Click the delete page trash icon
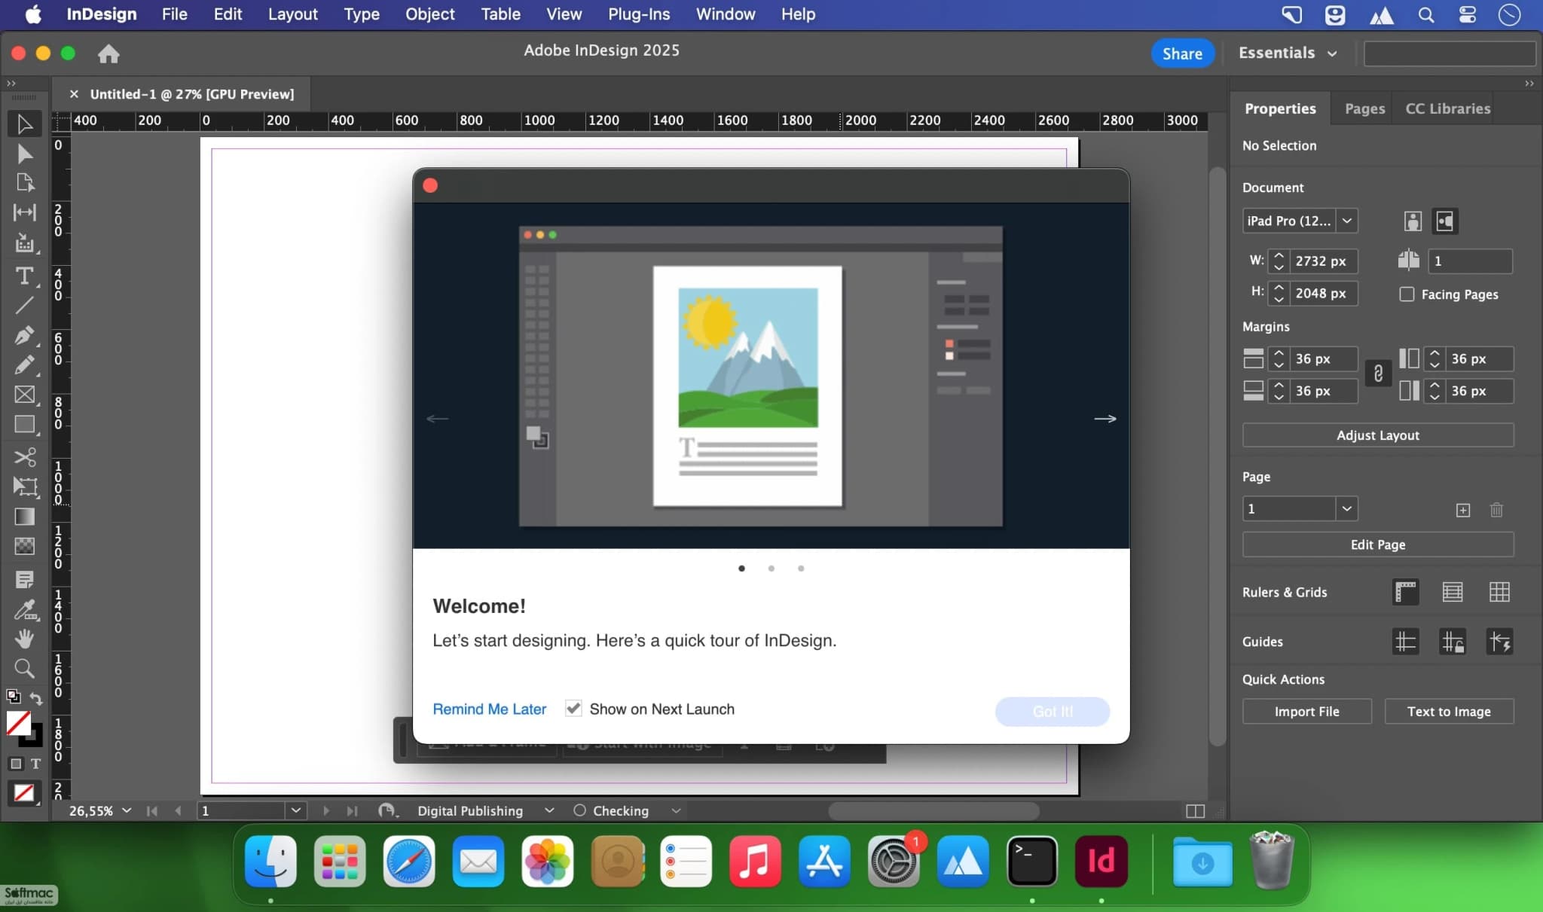This screenshot has height=912, width=1543. pos(1496,510)
